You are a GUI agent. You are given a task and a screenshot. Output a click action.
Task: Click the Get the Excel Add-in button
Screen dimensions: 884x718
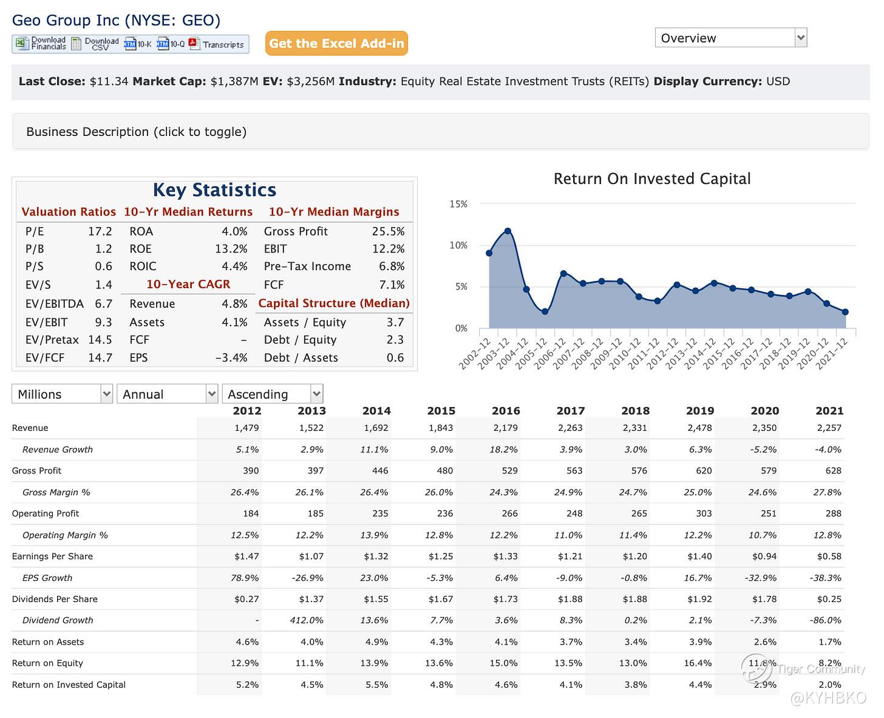[336, 44]
